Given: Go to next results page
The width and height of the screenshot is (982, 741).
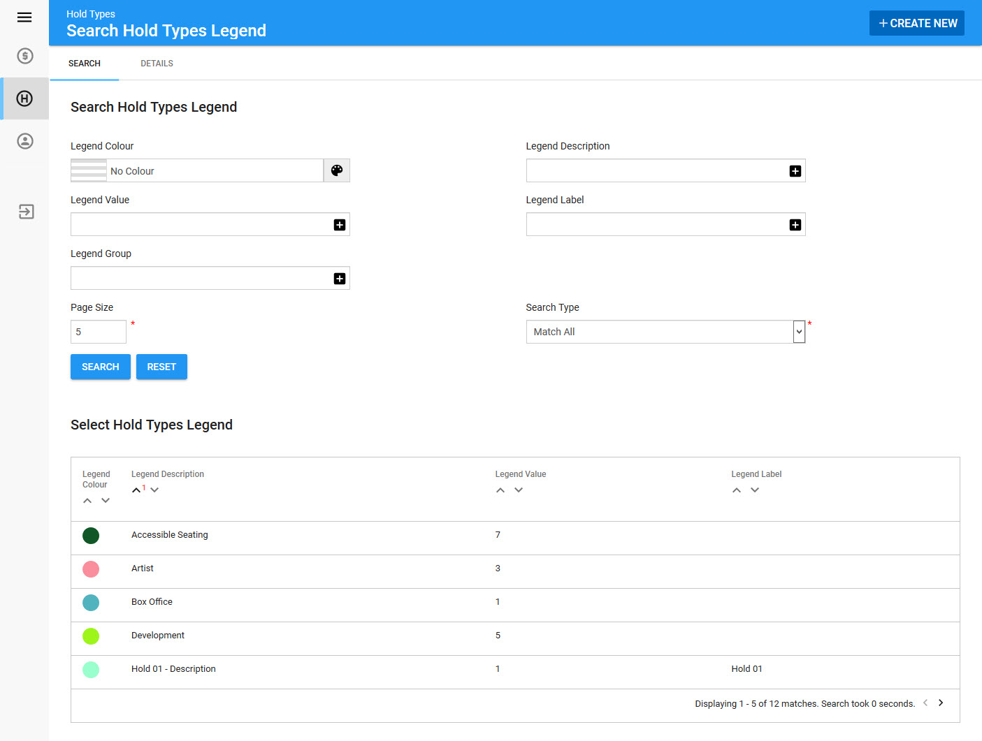Looking at the screenshot, I should [x=941, y=703].
